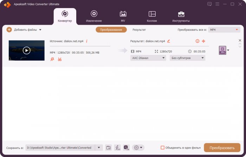The image size is (246, 157).
Task: Click the compress video icon
Action: point(203,41)
